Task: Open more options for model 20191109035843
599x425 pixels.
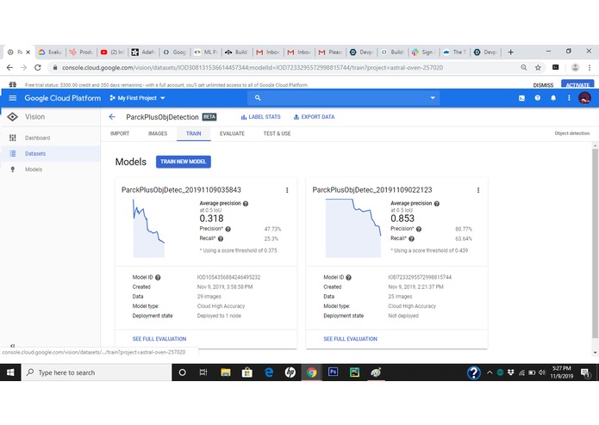Action: click(x=287, y=190)
